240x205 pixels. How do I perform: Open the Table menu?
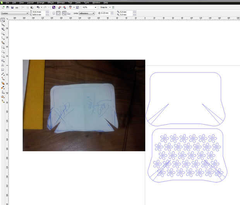pyautogui.click(x=78, y=3)
